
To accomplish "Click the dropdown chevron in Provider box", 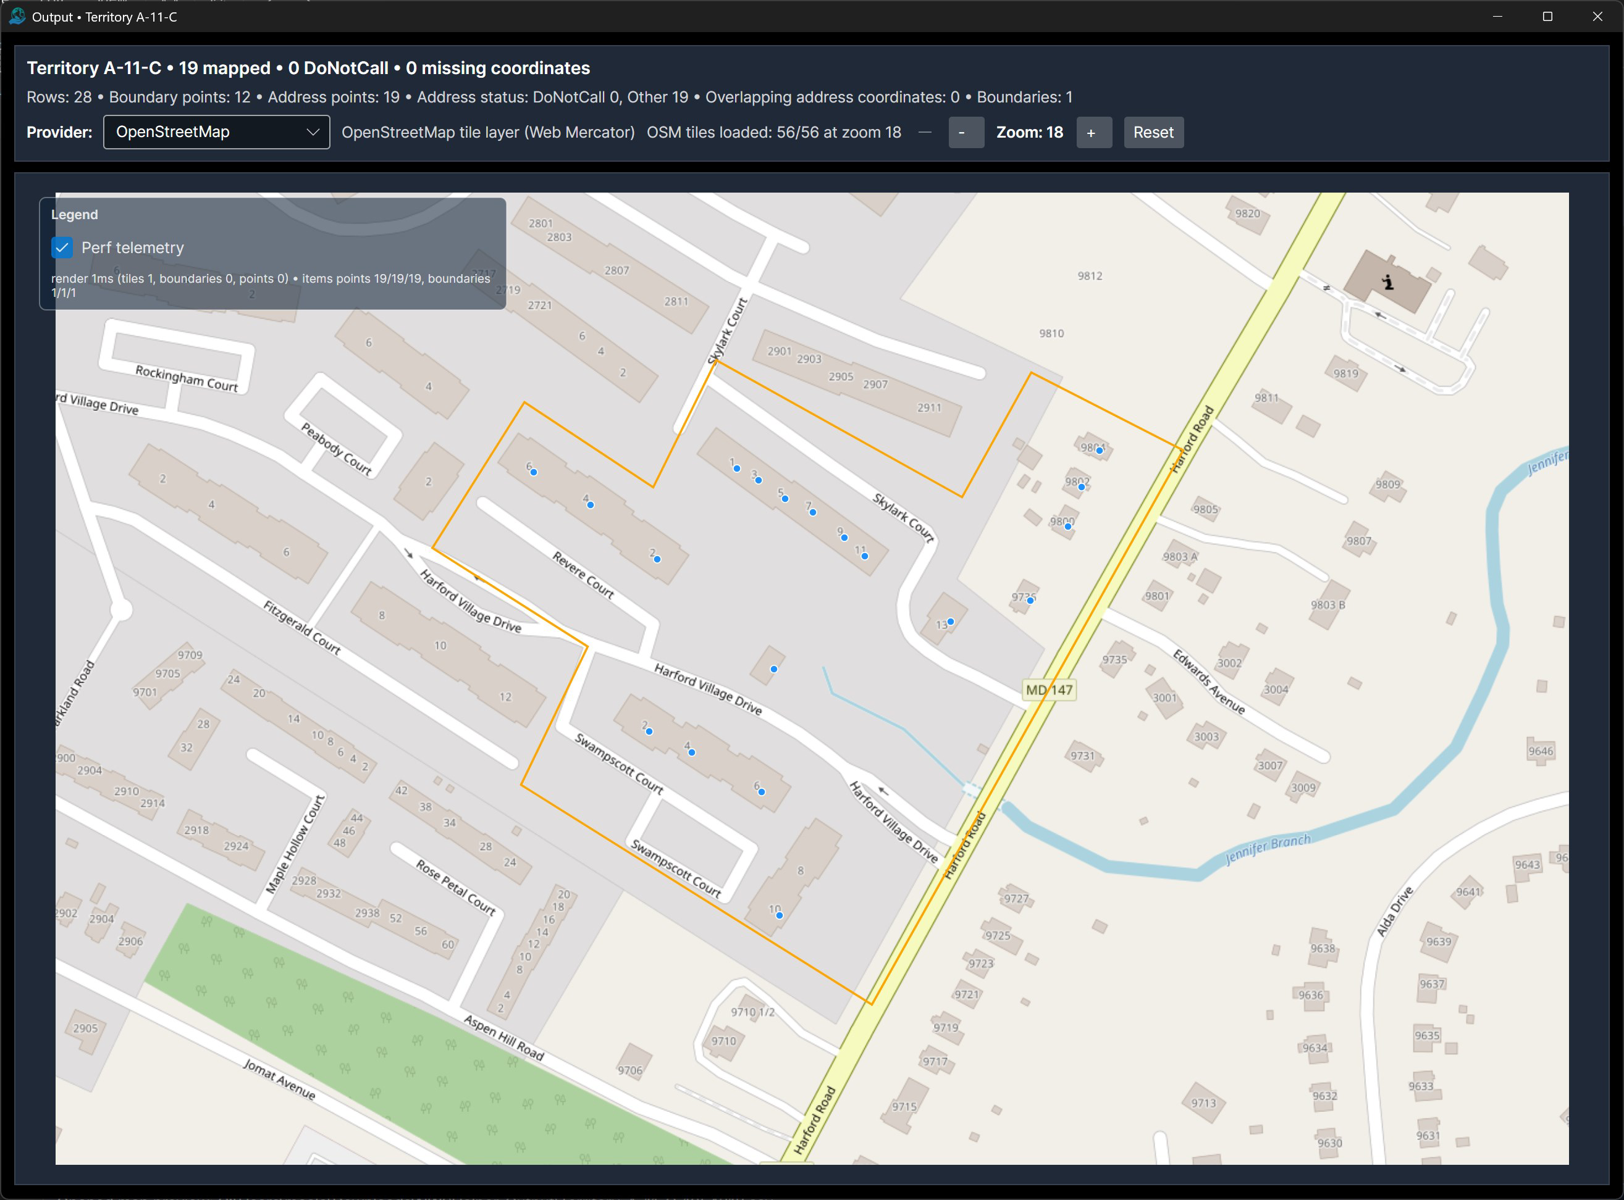I will coord(313,132).
